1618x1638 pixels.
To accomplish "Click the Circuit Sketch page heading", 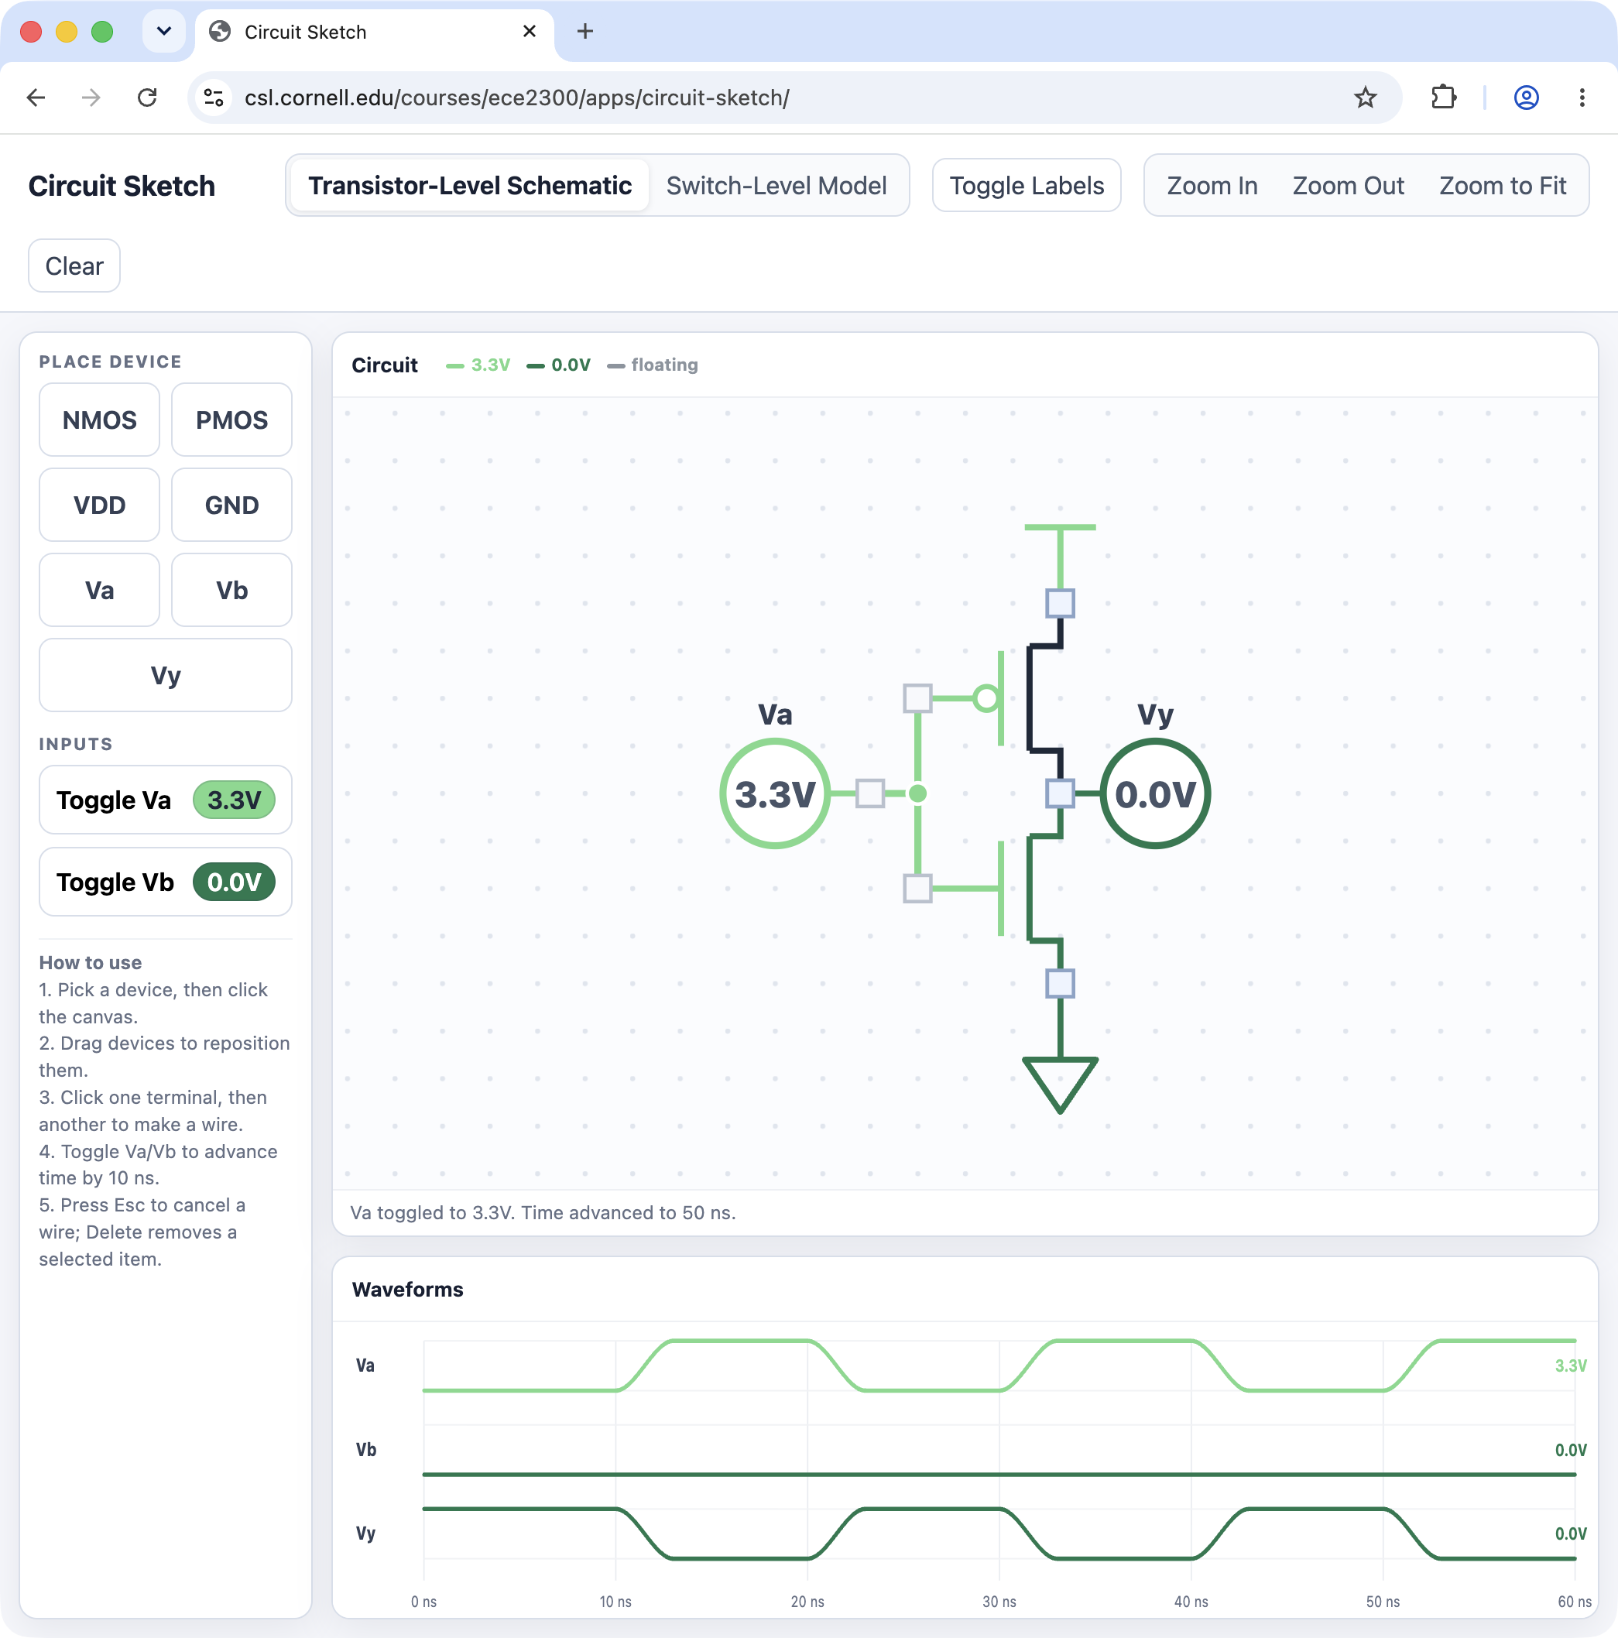I will (x=122, y=186).
